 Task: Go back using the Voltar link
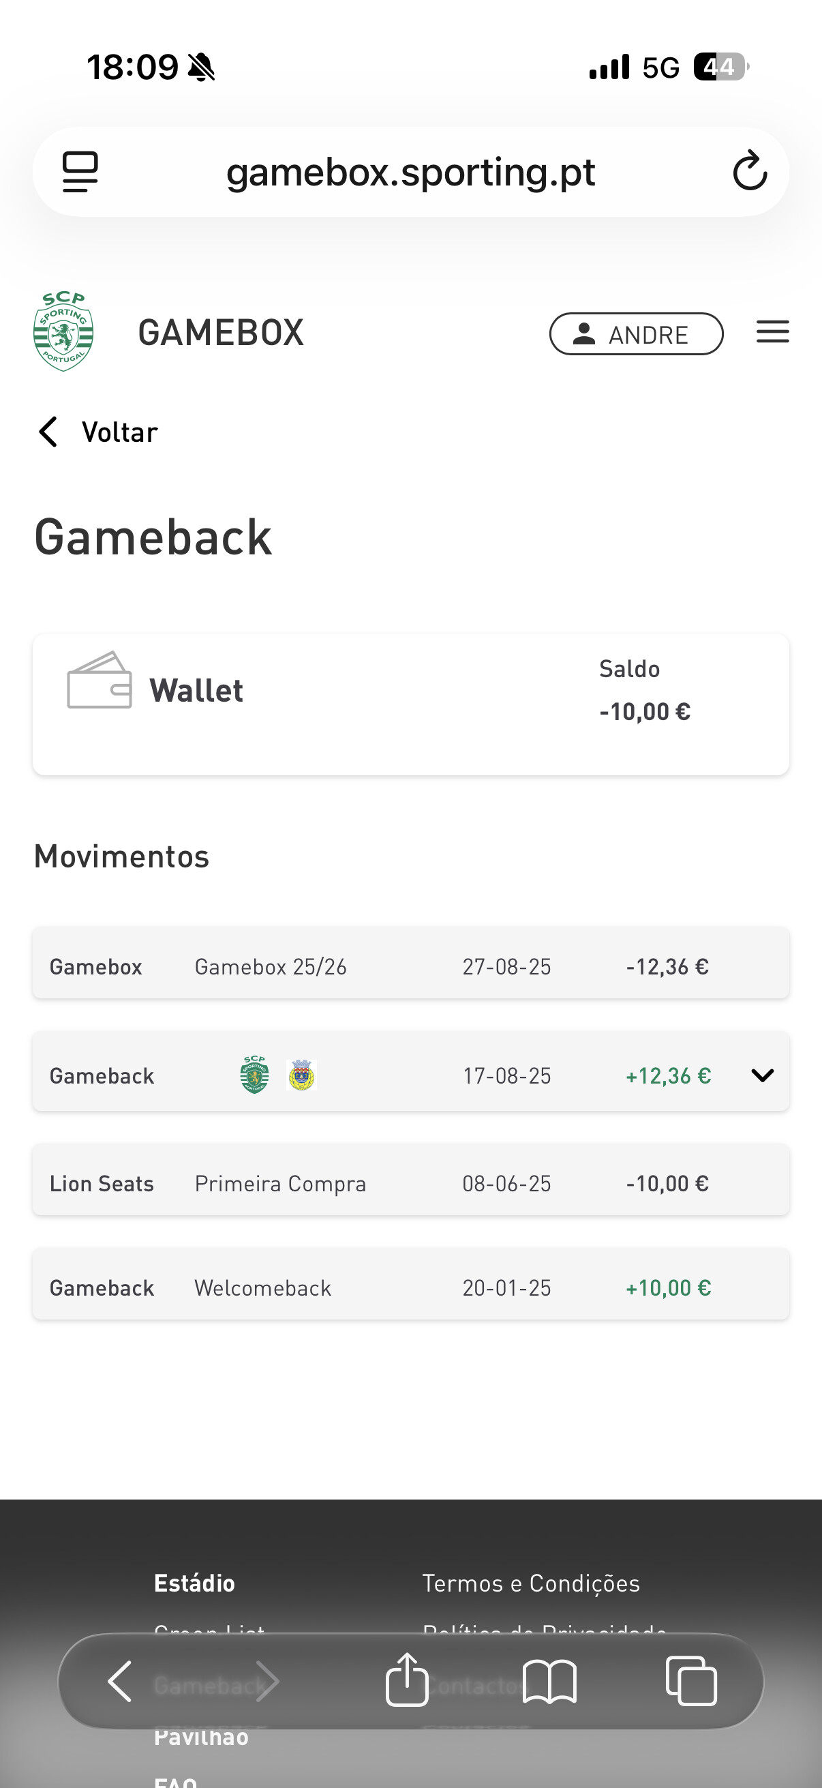pos(97,432)
